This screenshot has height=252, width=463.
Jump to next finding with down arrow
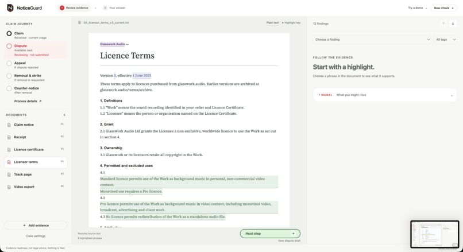pos(453,24)
